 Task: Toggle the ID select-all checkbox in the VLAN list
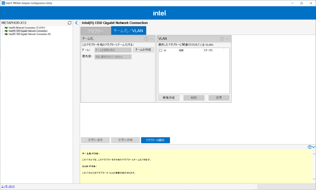coord(160,50)
